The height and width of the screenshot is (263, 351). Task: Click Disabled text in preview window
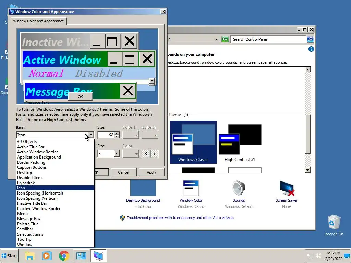[99, 73]
